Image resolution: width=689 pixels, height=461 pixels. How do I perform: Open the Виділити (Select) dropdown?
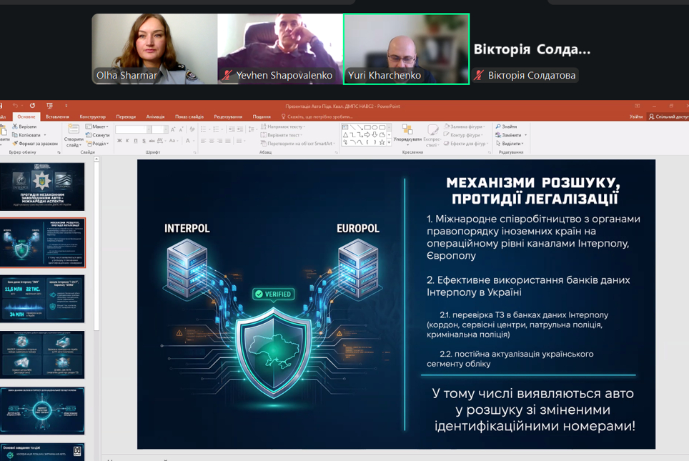point(510,143)
